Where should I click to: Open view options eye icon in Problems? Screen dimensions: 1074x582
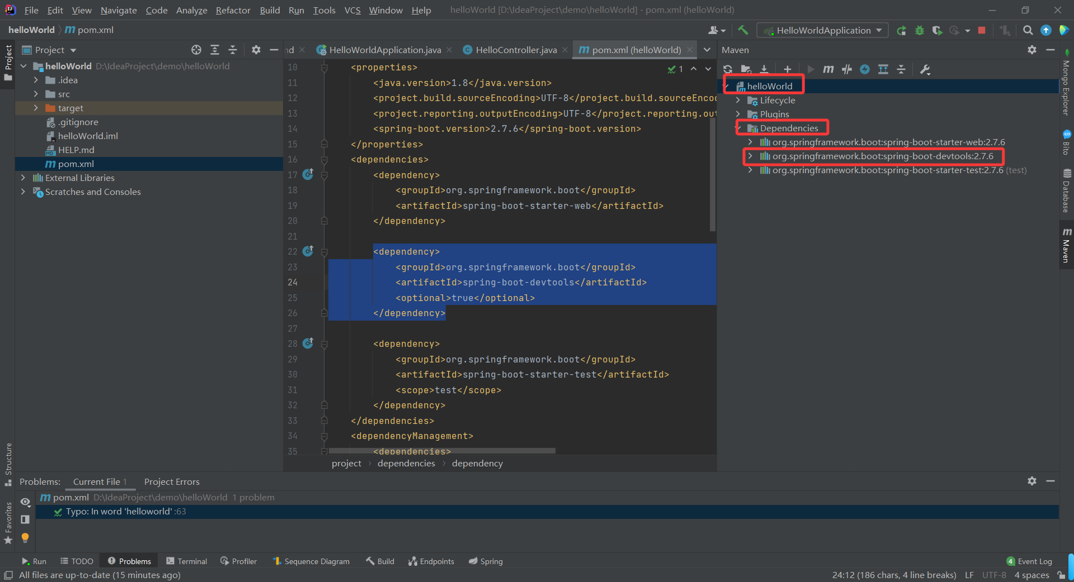tap(25, 502)
